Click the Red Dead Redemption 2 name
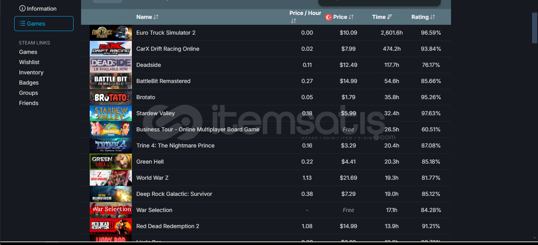The height and width of the screenshot is (245, 538). [x=168, y=226]
